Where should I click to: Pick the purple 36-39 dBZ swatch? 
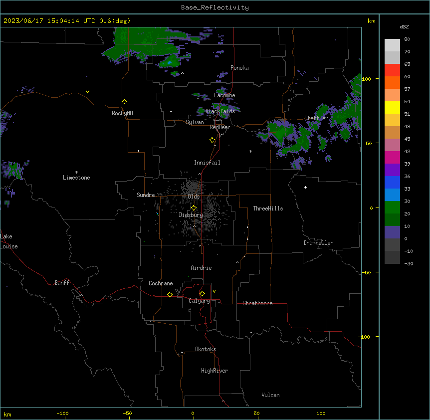tap(392, 170)
